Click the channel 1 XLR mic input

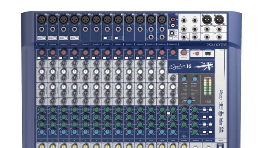click(42, 19)
